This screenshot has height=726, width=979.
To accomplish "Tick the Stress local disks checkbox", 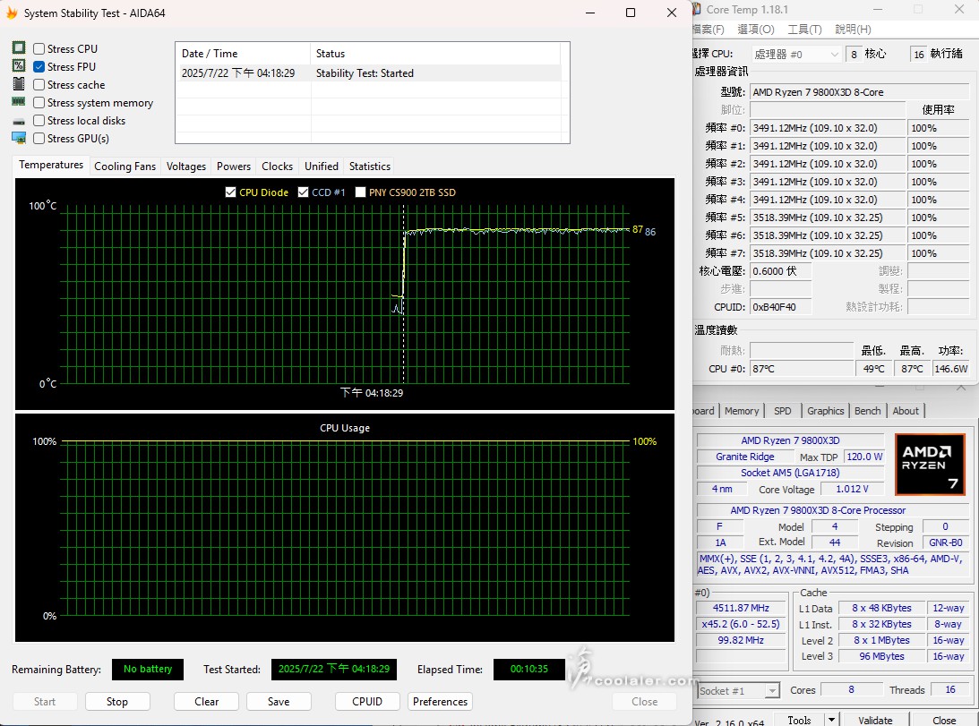I will (39, 121).
